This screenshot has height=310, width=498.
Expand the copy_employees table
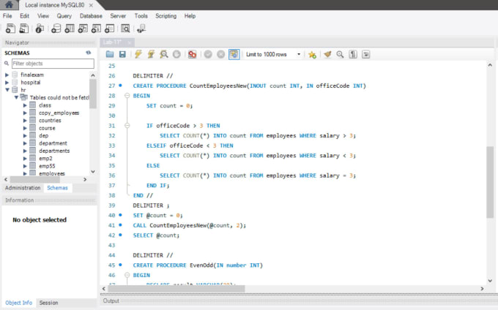pos(25,113)
